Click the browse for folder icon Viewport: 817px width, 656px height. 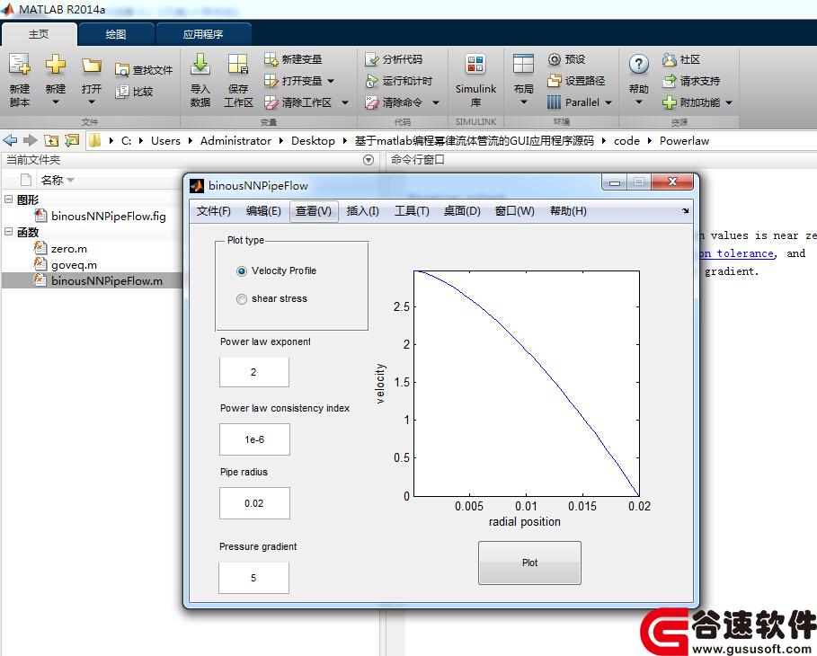pos(72,140)
